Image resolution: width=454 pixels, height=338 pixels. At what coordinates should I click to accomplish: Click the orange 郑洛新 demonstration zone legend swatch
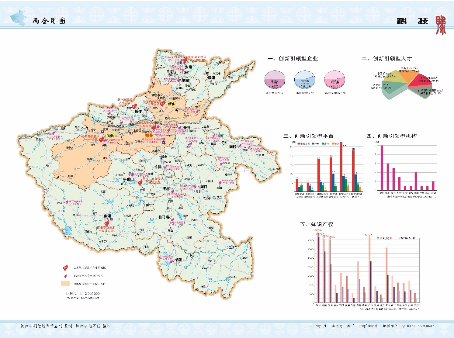tap(65, 284)
